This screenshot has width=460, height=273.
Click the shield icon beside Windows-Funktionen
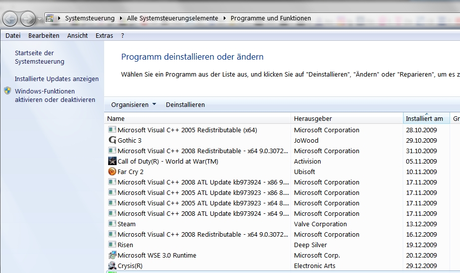point(7,91)
